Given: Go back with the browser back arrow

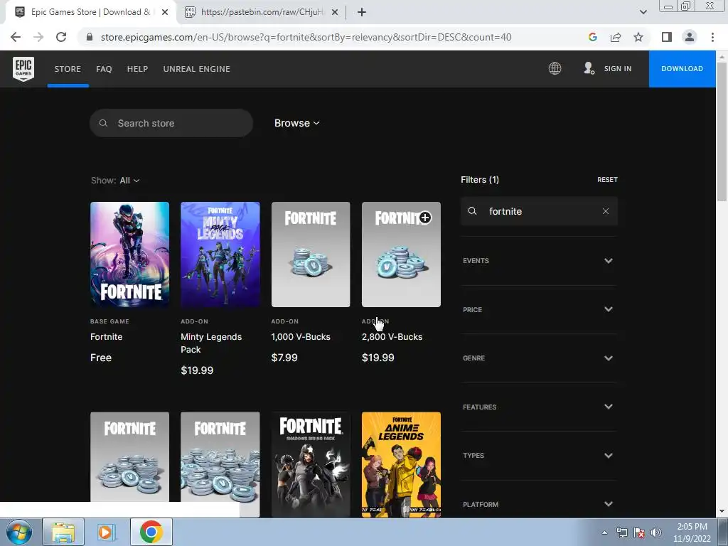Looking at the screenshot, I should [16, 37].
